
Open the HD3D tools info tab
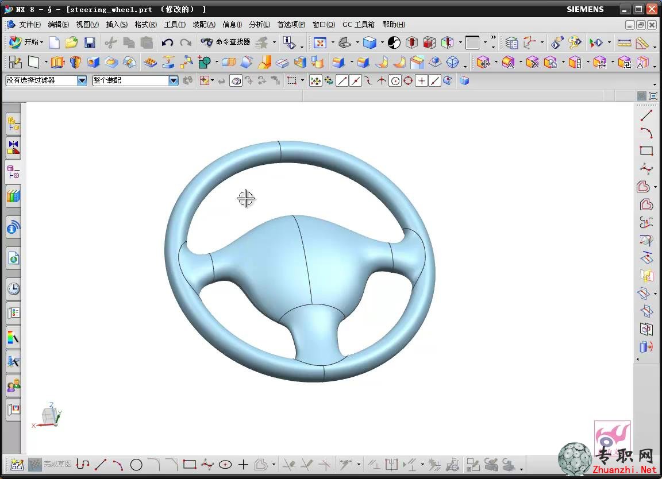[x=14, y=228]
